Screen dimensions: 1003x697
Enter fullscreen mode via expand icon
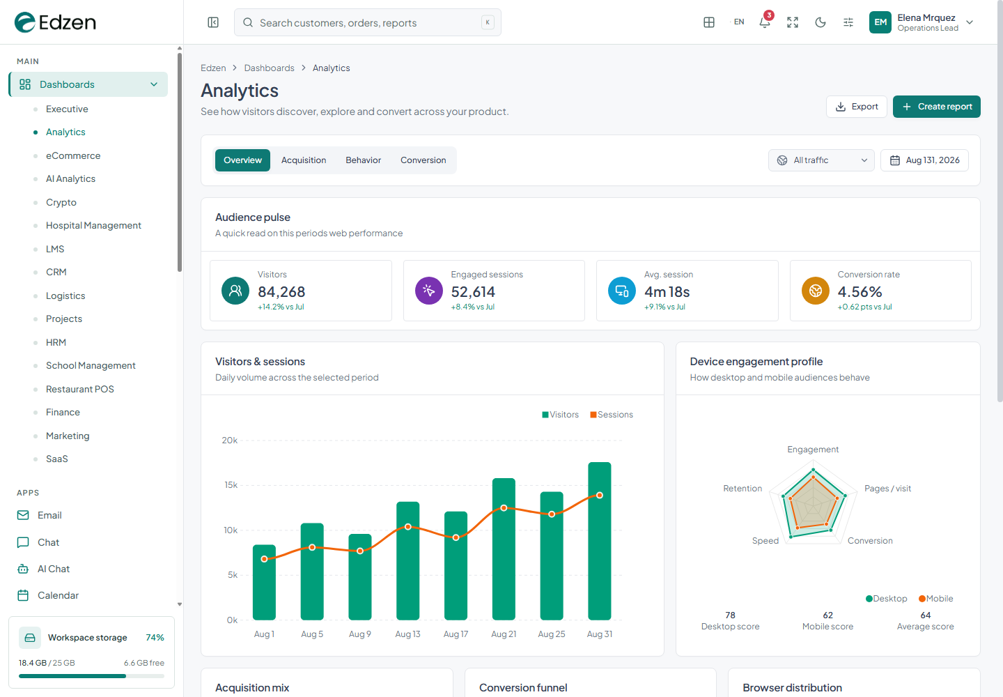tap(793, 22)
